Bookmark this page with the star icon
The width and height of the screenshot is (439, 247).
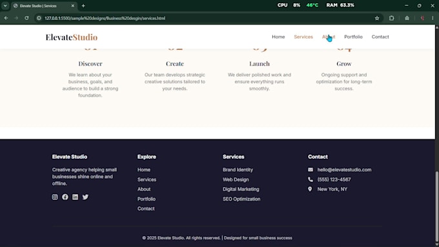click(x=377, y=18)
